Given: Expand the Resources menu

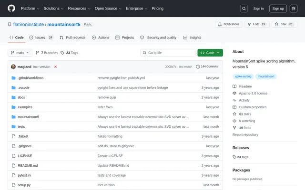Looking at the screenshot, I should (x=79, y=9).
